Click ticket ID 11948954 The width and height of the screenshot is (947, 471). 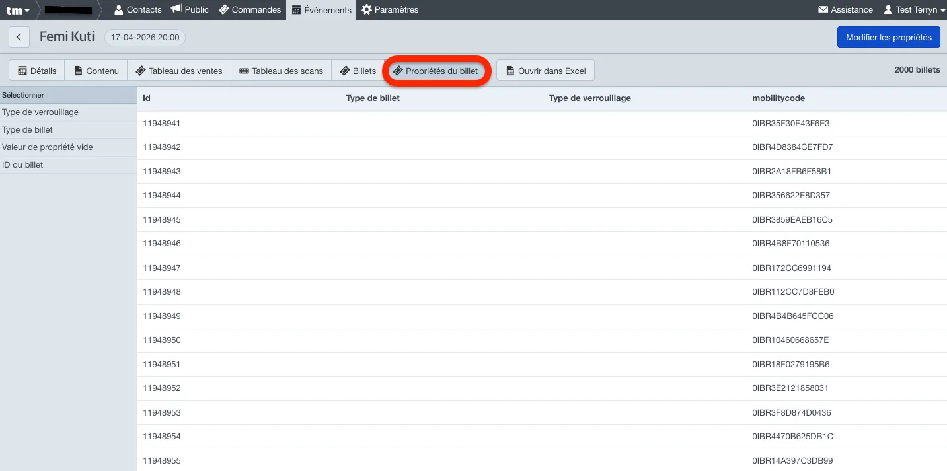162,437
